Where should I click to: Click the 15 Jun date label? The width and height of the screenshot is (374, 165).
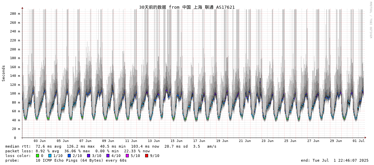(x=176, y=141)
